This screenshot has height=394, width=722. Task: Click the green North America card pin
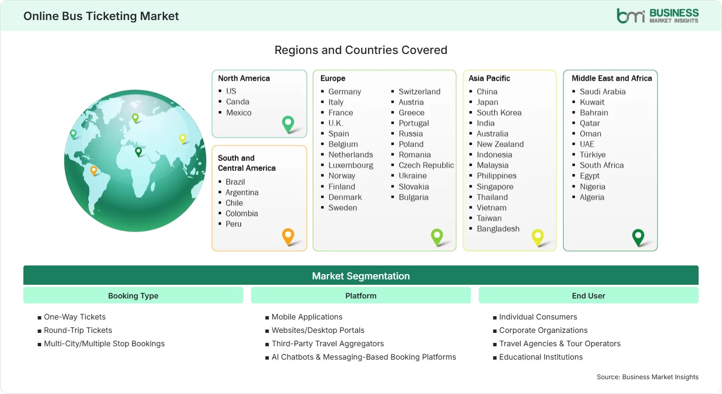(x=288, y=124)
